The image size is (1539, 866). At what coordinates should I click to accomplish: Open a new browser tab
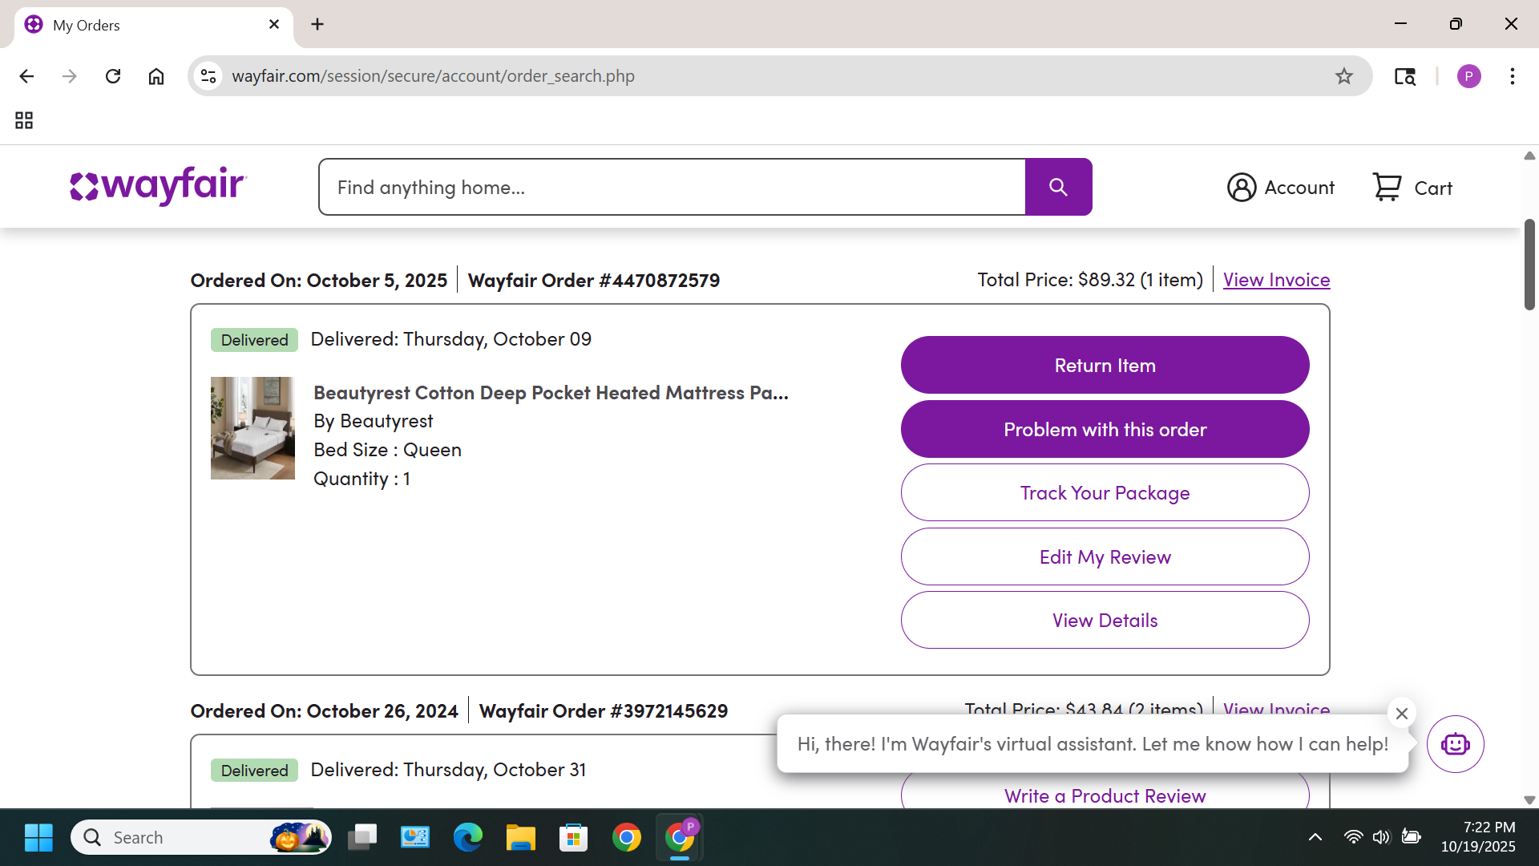point(317,24)
